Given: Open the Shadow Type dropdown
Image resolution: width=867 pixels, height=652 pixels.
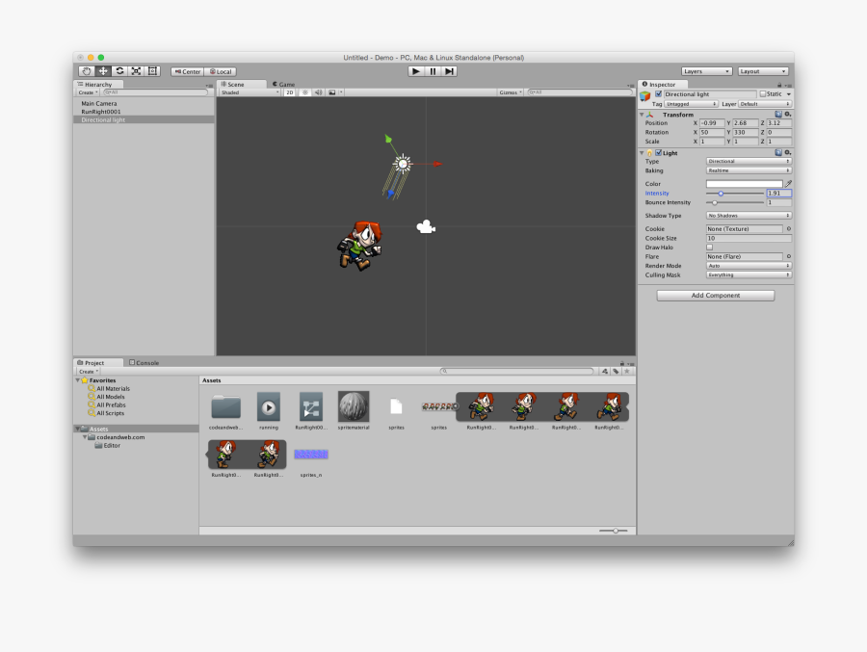Looking at the screenshot, I should coord(749,216).
